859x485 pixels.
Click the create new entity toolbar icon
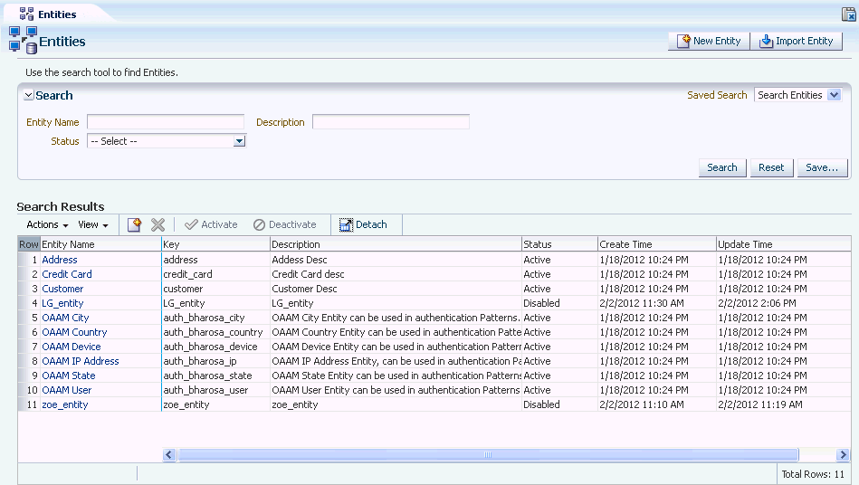[134, 224]
